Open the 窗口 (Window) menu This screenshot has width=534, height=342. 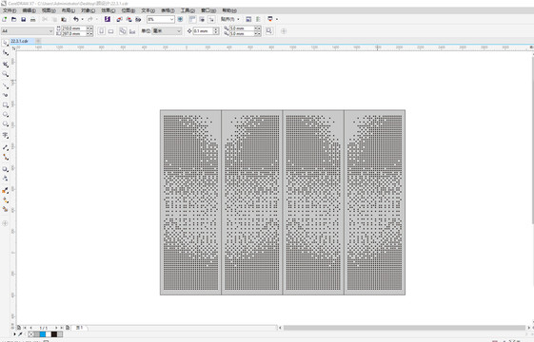coord(208,10)
